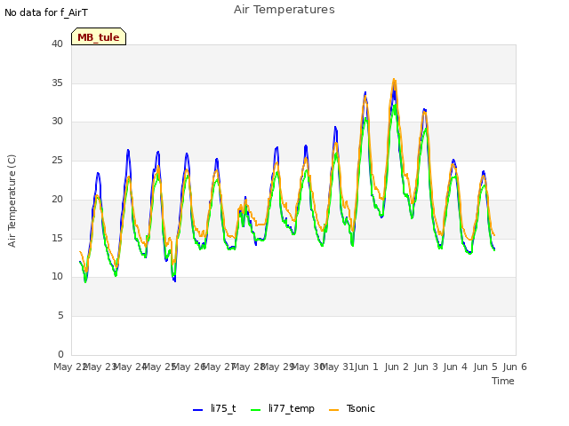Viewport: 569px width, 426px height.
Task: Click the 5 y-axis tick label
Action: coord(60,316)
